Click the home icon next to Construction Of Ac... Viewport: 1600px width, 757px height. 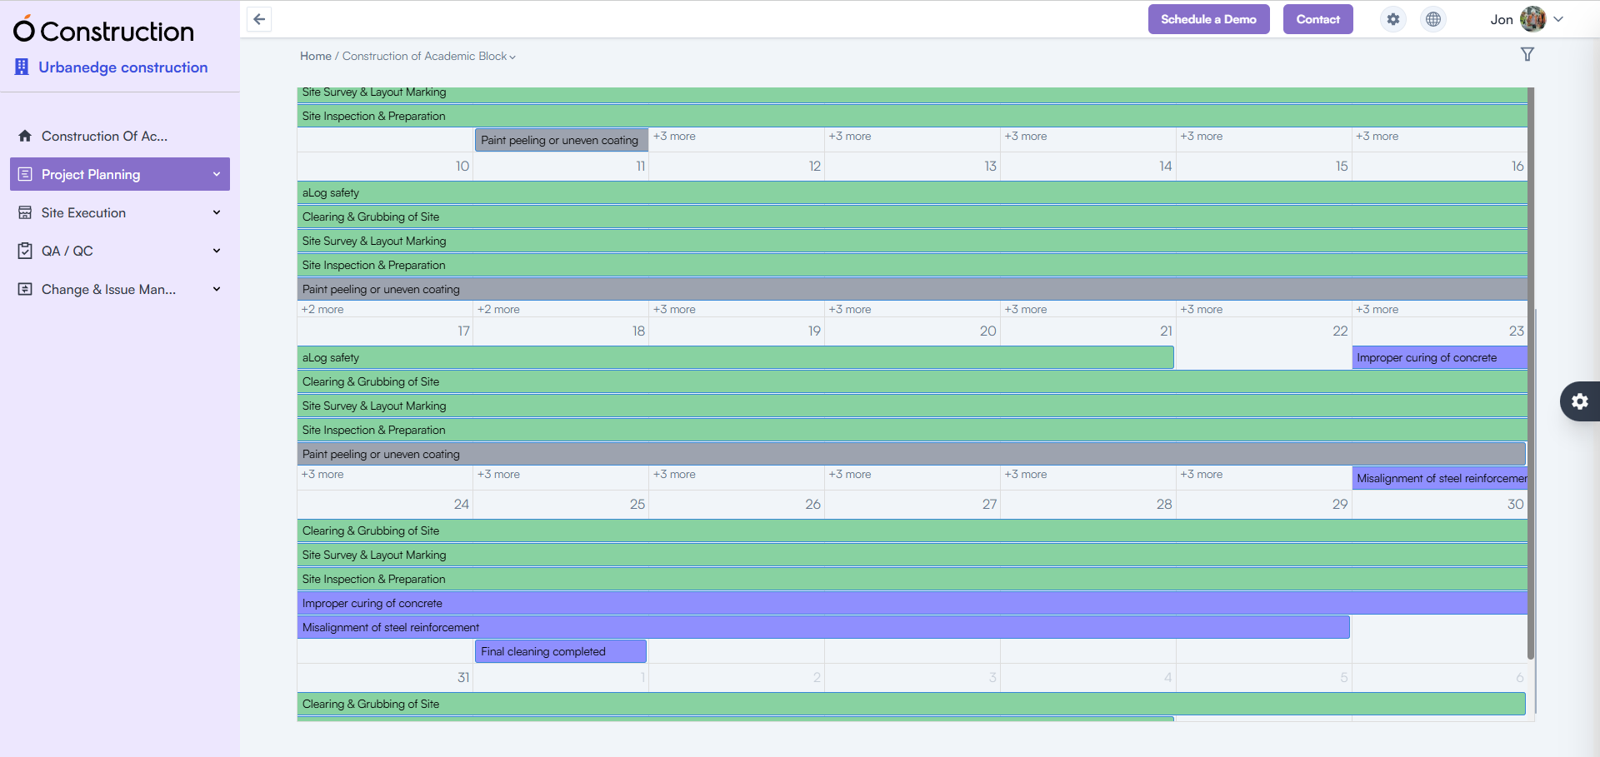pos(24,136)
